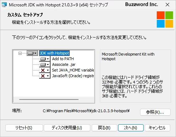This screenshot has width=176, height=137.
Task: Select the Set JAVA_HOME variable feature label
Action: click(x=73, y=70)
